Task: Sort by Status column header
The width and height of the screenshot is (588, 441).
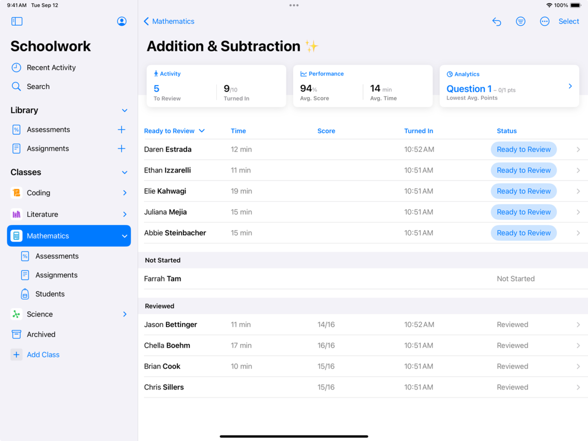Action: [507, 131]
